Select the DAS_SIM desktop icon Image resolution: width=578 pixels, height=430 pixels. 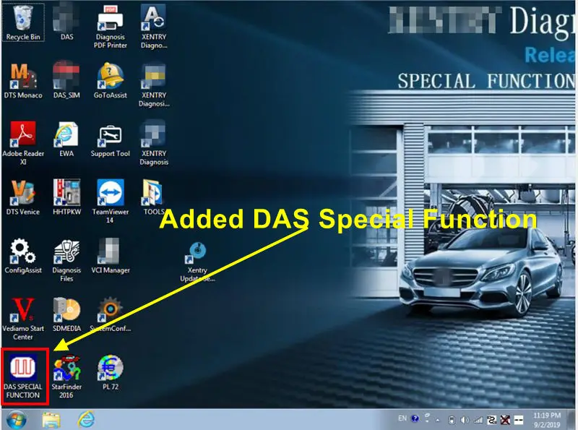[x=66, y=81]
